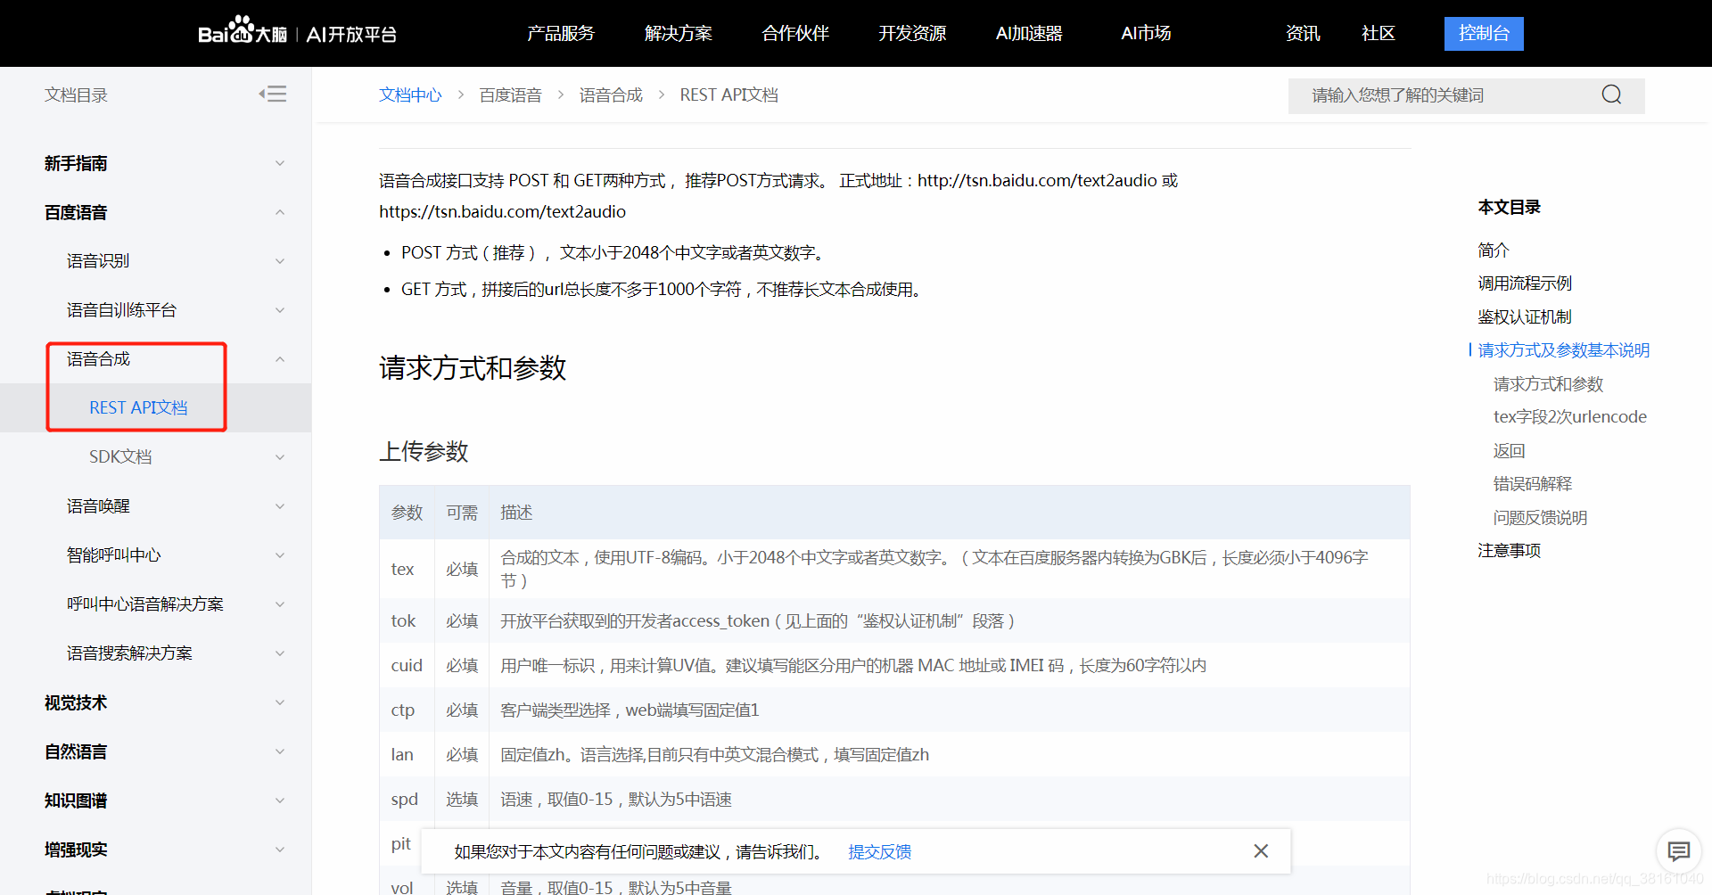Select 语音唤醒 in the sidebar
1712x895 pixels.
point(98,505)
